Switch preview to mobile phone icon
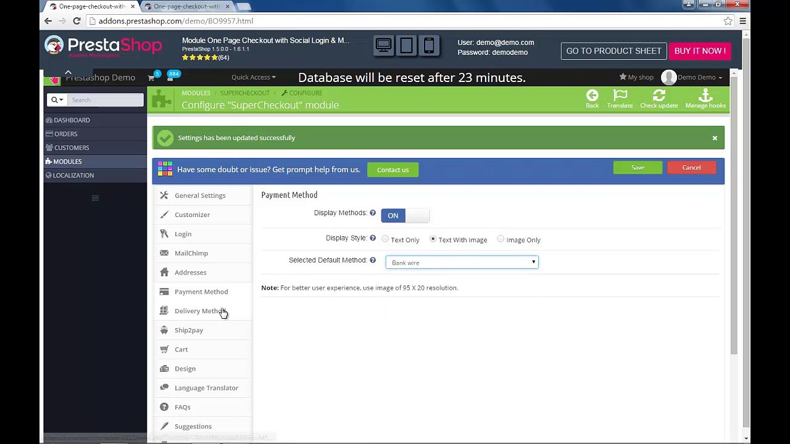790x444 pixels. point(429,46)
